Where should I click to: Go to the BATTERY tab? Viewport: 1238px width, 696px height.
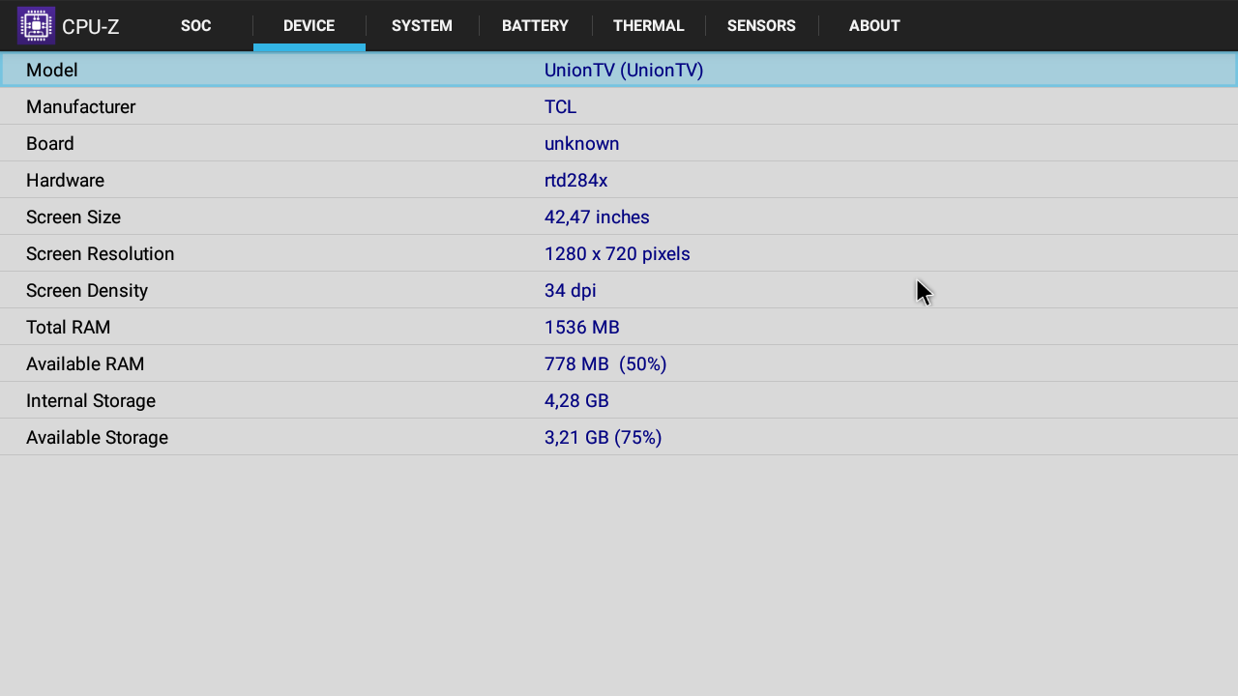(x=535, y=26)
